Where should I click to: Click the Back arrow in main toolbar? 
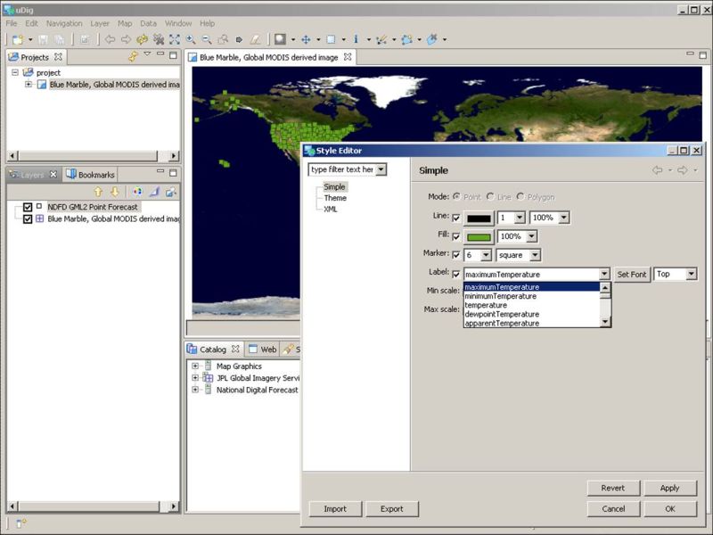(110, 39)
